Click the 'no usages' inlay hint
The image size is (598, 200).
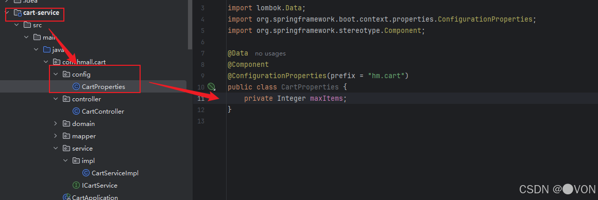tap(270, 53)
